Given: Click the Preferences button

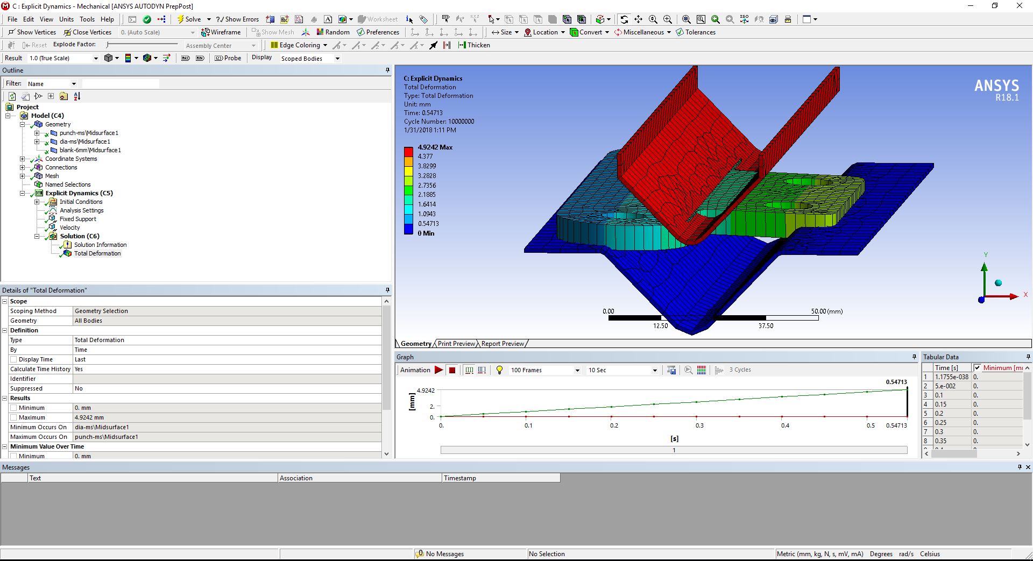Looking at the screenshot, I should click(x=378, y=32).
